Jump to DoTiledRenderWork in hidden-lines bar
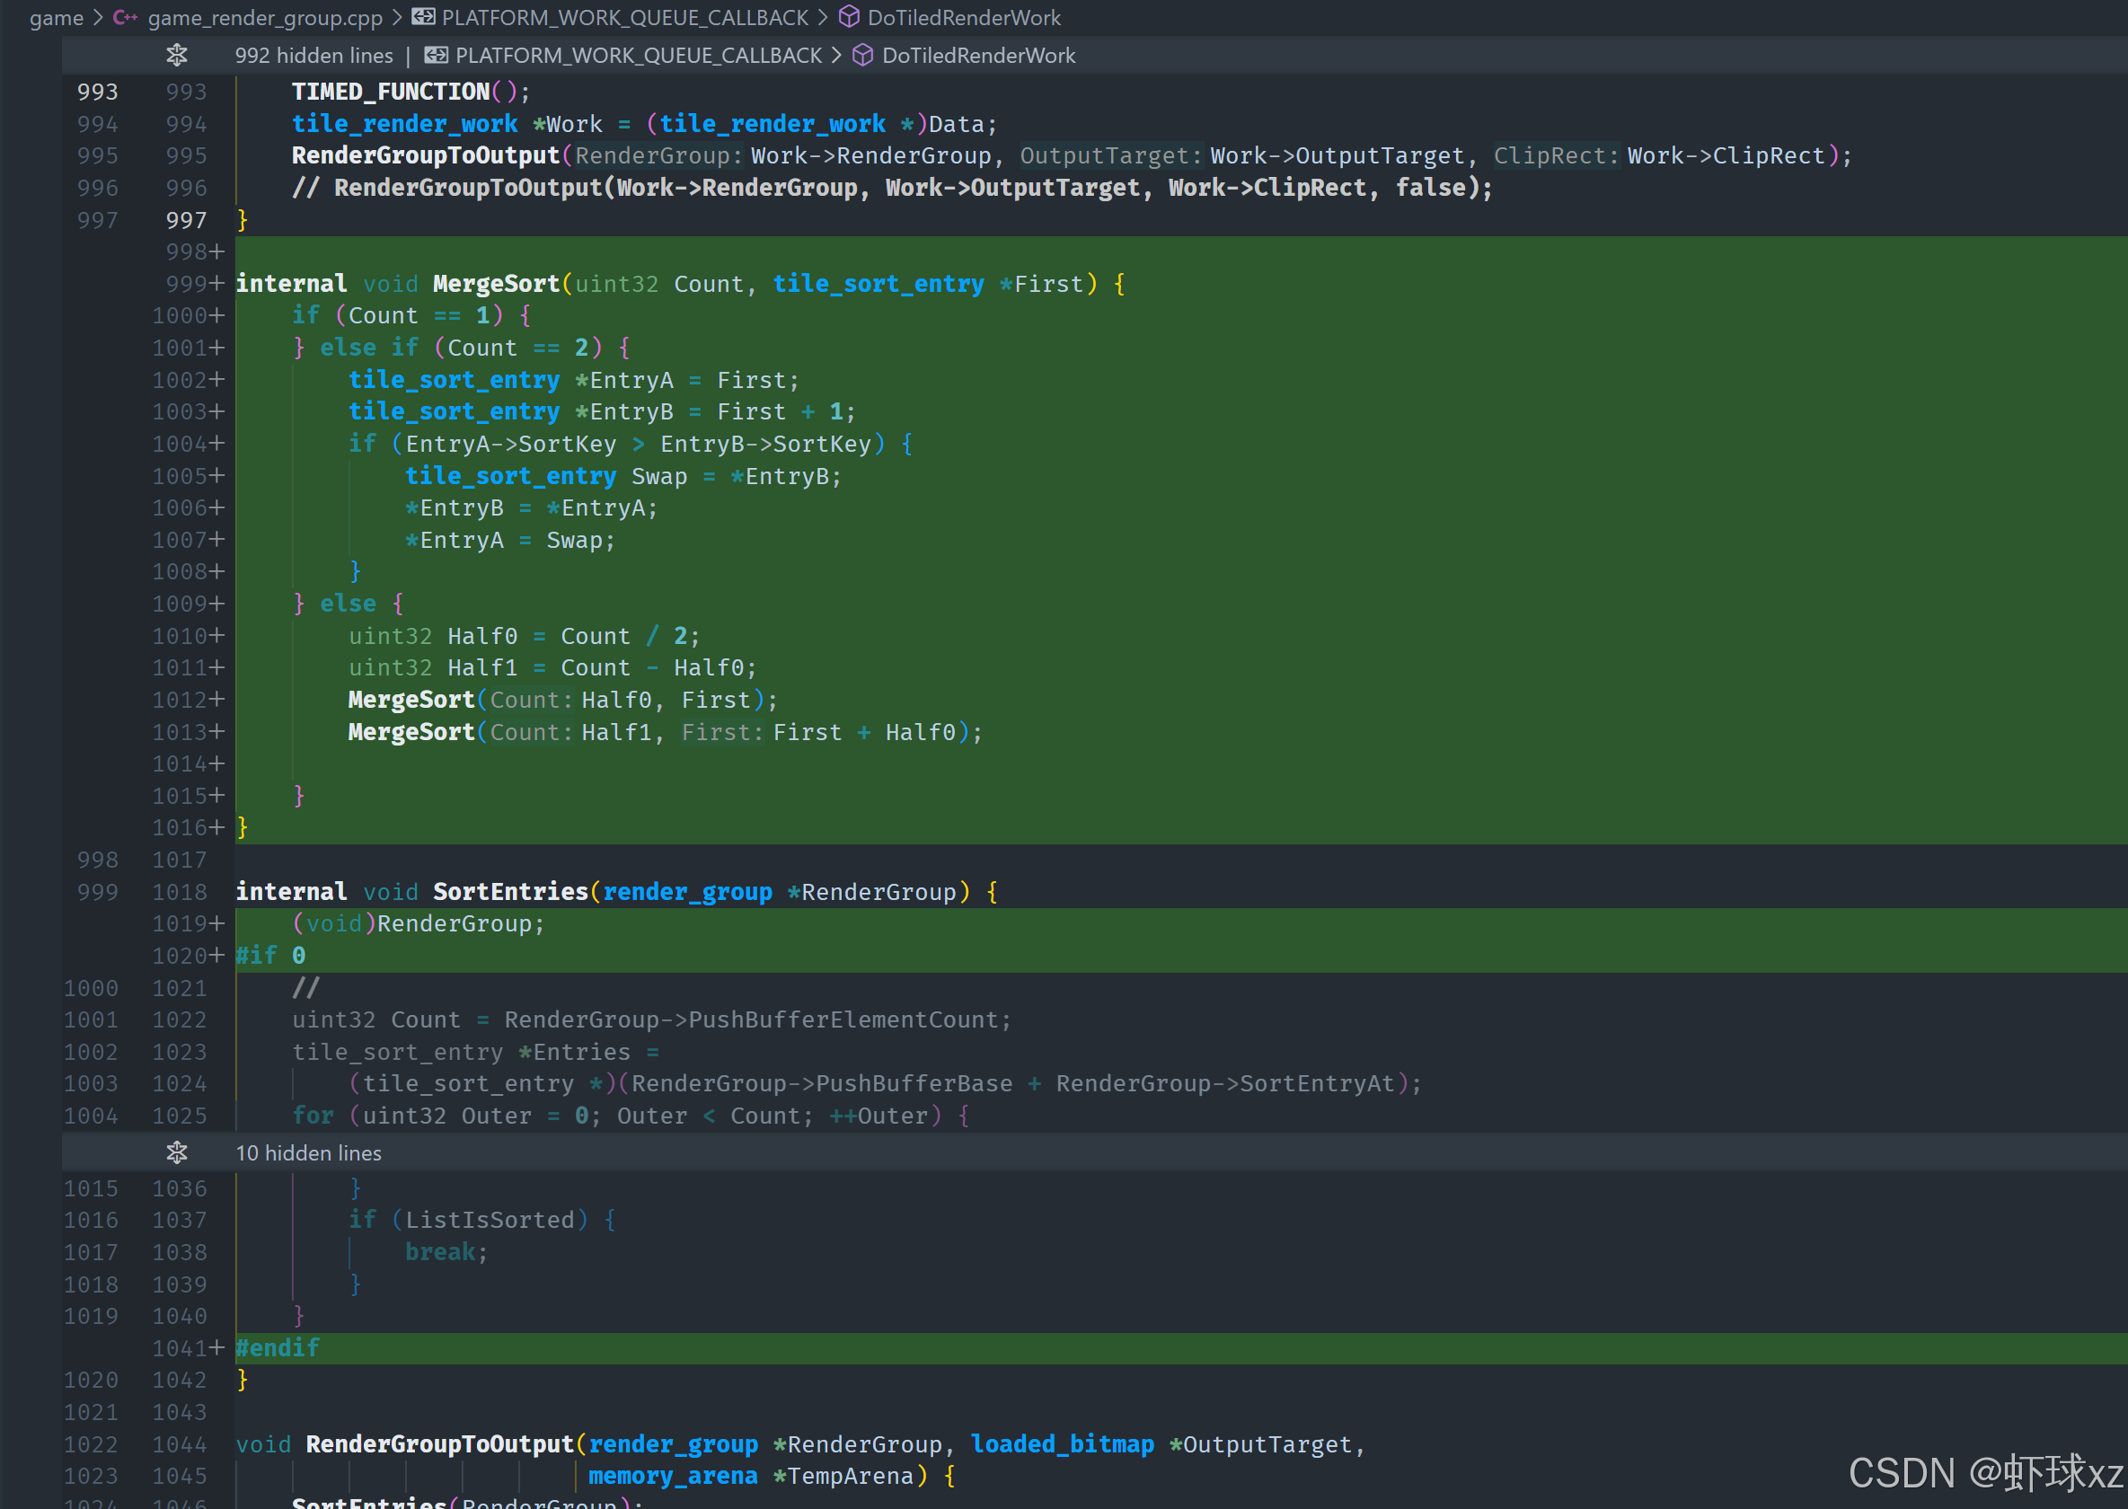The width and height of the screenshot is (2128, 1509). coord(978,56)
